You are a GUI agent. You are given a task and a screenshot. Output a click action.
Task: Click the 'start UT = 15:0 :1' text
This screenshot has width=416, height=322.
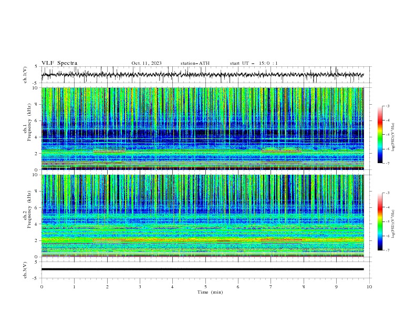tap(254, 63)
